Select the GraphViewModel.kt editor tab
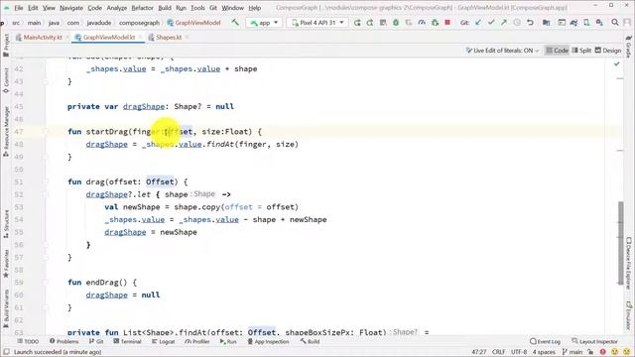The width and height of the screenshot is (635, 357). (108, 38)
